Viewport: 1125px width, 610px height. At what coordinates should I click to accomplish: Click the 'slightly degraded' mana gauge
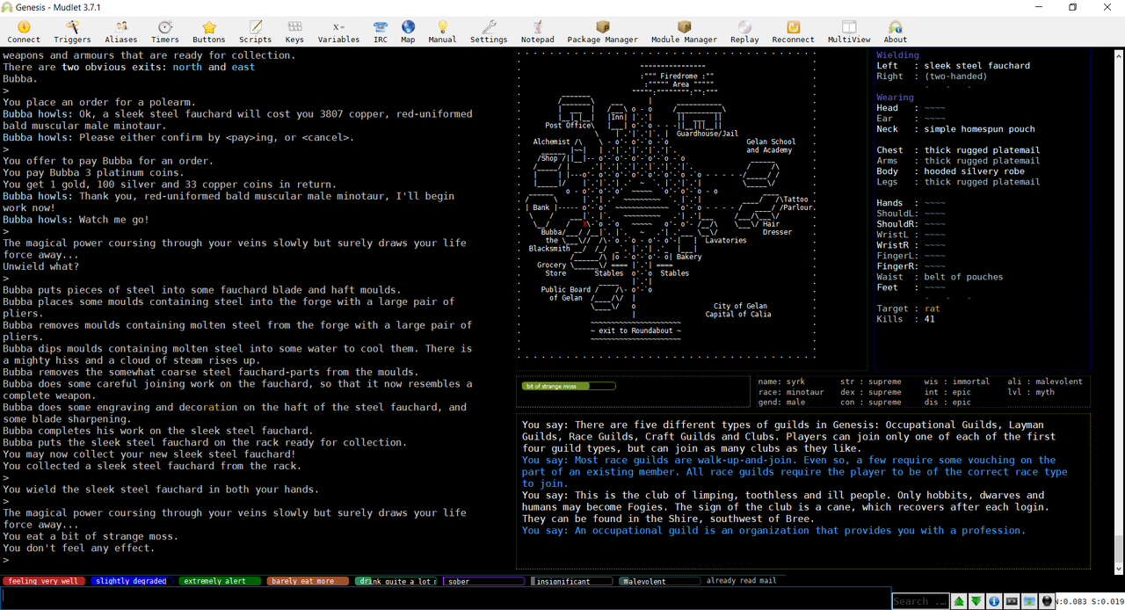131,581
